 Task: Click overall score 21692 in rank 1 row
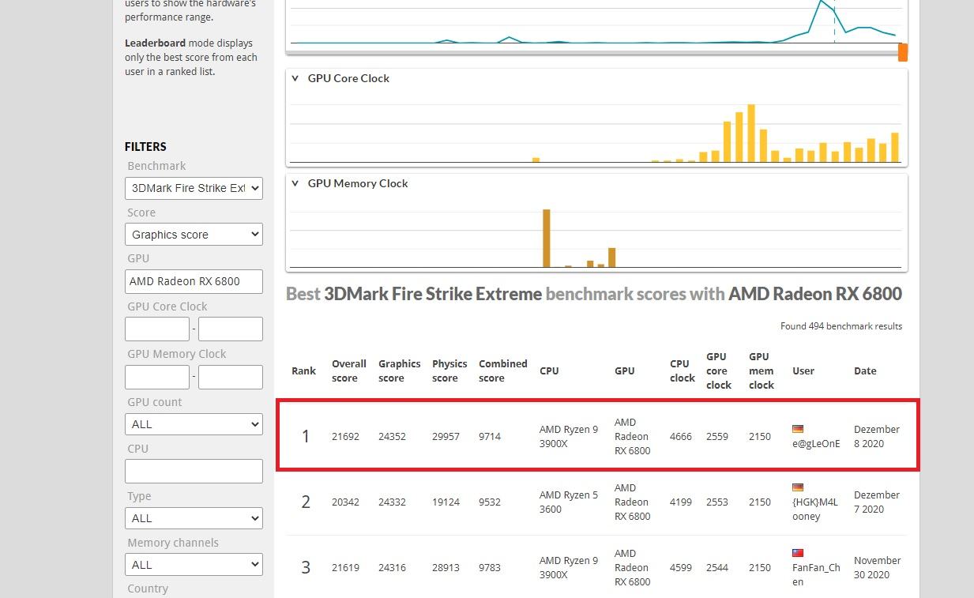click(345, 436)
